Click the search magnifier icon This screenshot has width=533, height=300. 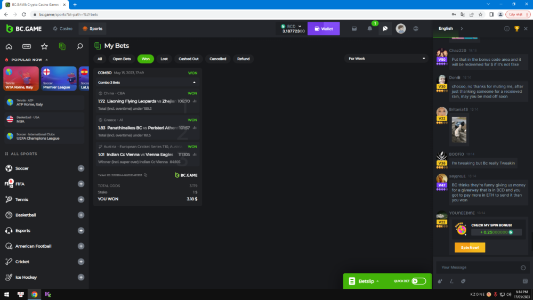79,46
